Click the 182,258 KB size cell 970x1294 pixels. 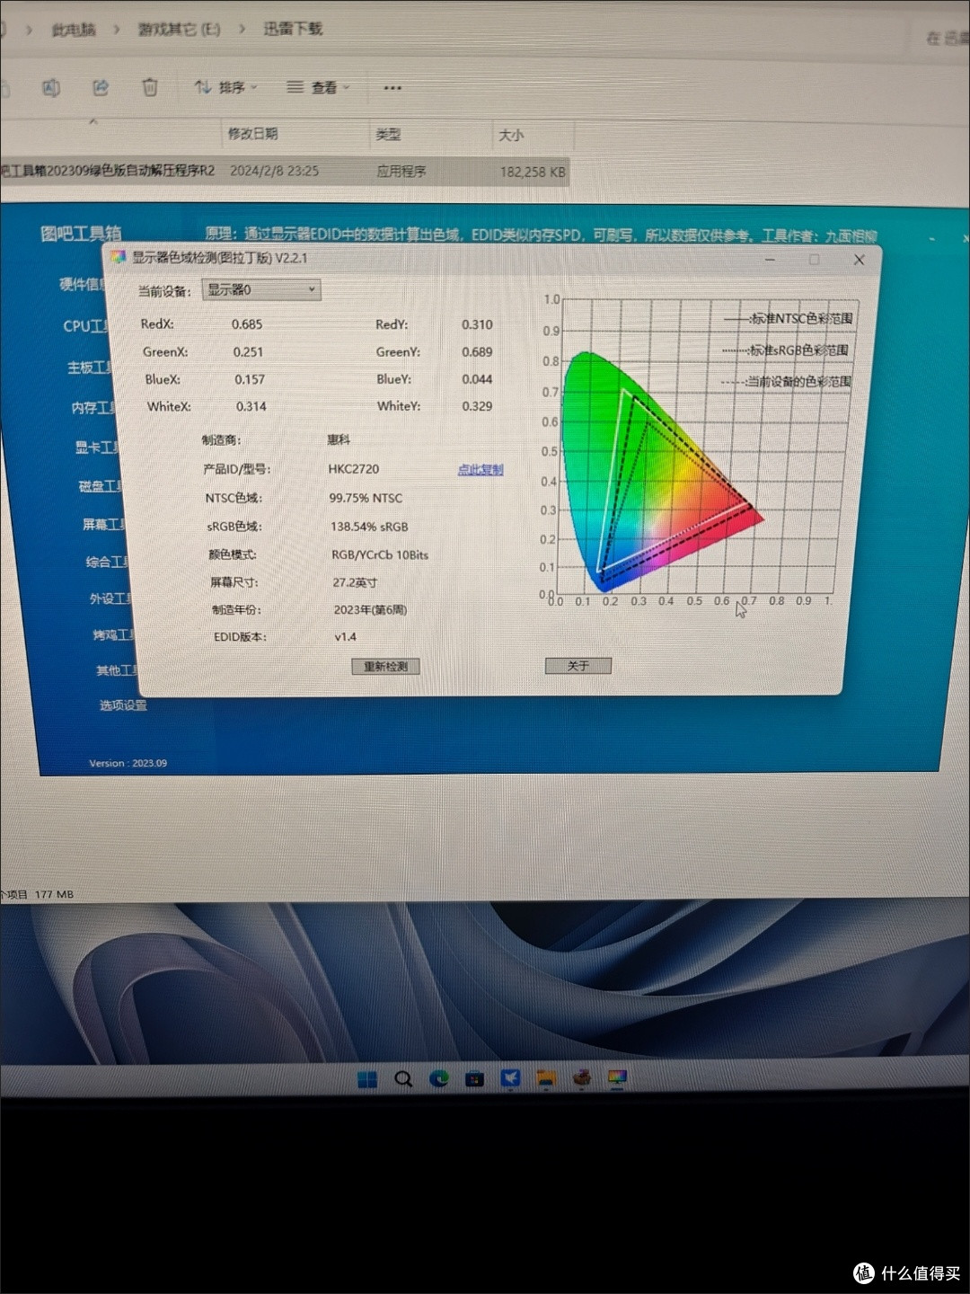[x=533, y=172]
